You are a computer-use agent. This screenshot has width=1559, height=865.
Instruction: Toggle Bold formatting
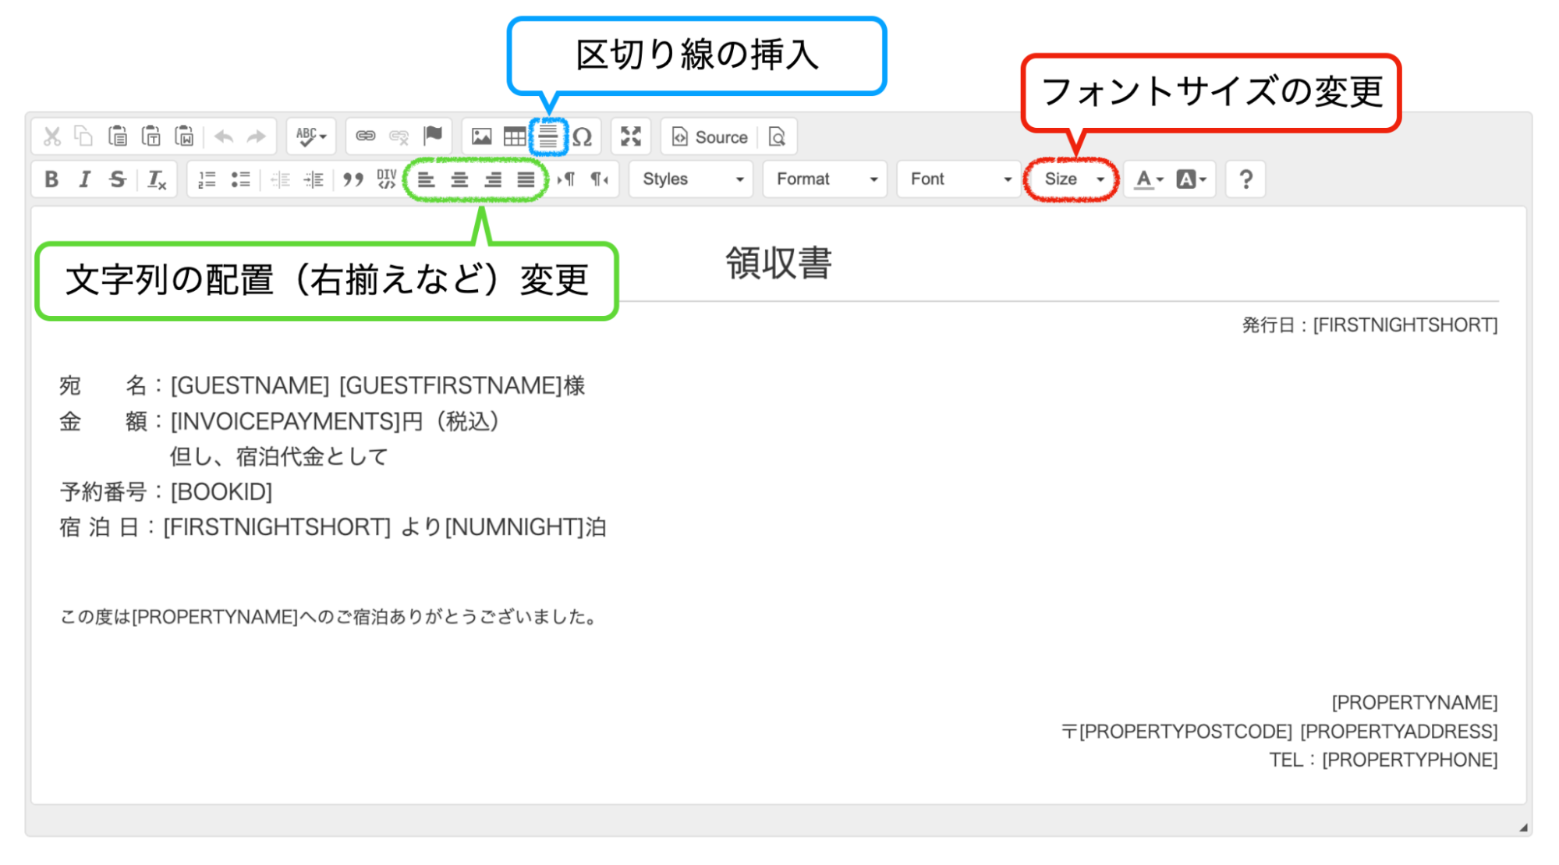(51, 179)
